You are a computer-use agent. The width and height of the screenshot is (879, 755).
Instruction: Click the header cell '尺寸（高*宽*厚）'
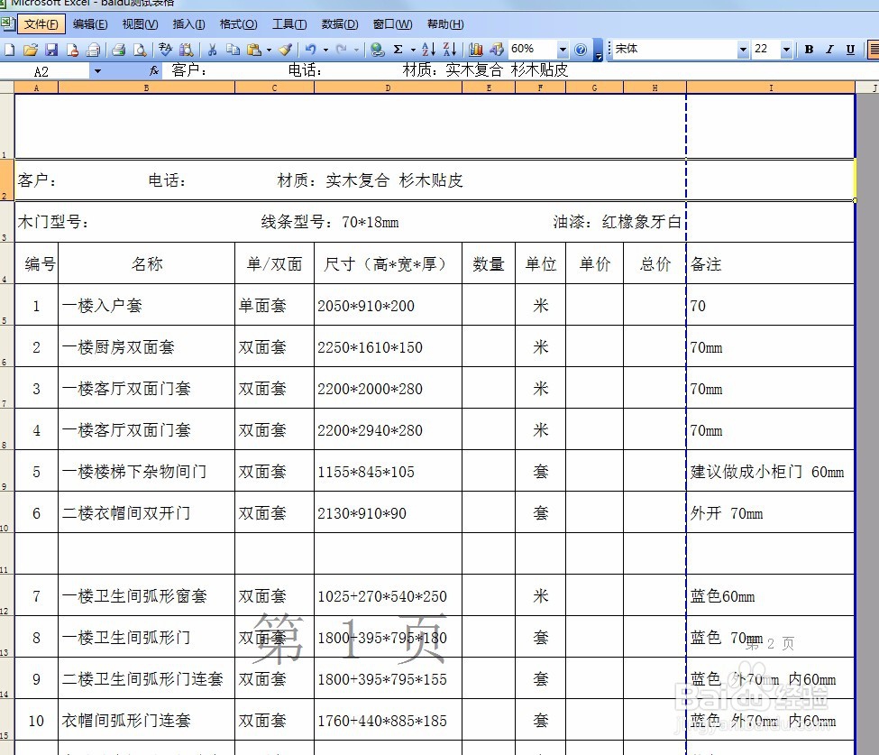[388, 263]
